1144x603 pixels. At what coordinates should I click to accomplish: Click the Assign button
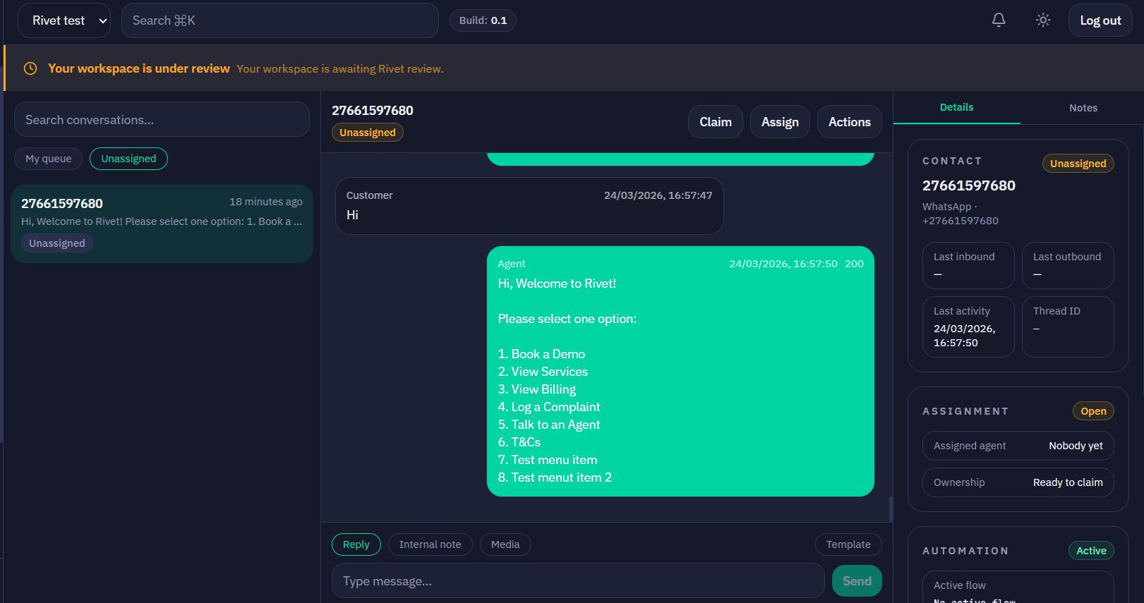(x=780, y=122)
